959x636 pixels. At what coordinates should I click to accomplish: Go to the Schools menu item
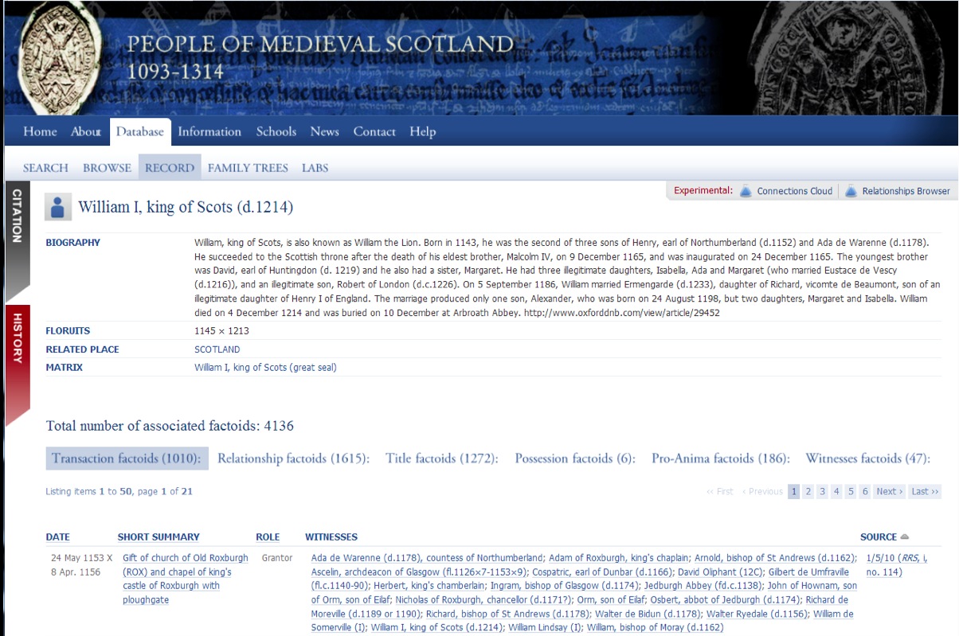tap(276, 132)
